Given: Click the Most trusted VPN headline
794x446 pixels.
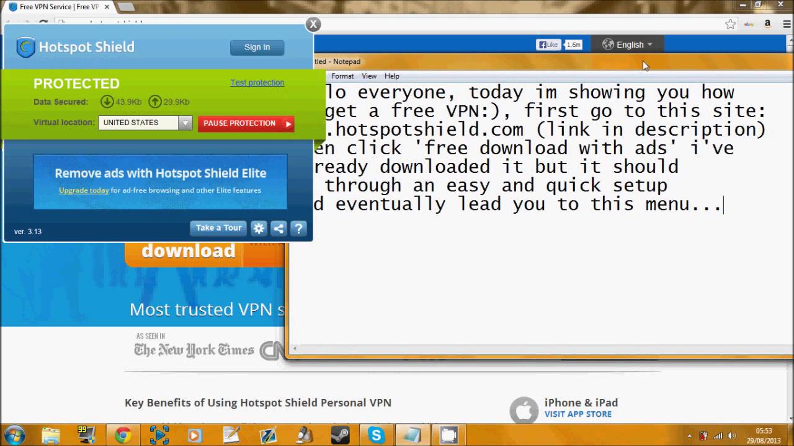Looking at the screenshot, I should [x=207, y=309].
